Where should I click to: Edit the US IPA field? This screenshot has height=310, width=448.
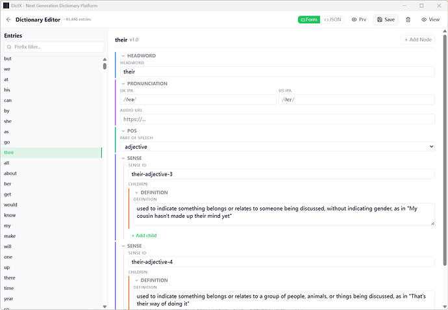pos(357,99)
